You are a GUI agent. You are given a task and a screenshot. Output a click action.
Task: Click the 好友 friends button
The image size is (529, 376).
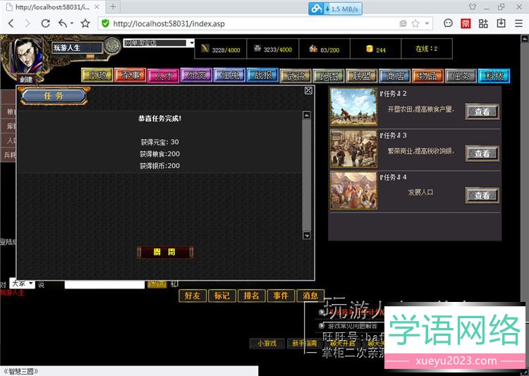193,296
